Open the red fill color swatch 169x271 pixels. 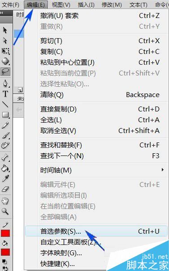pos(5,252)
